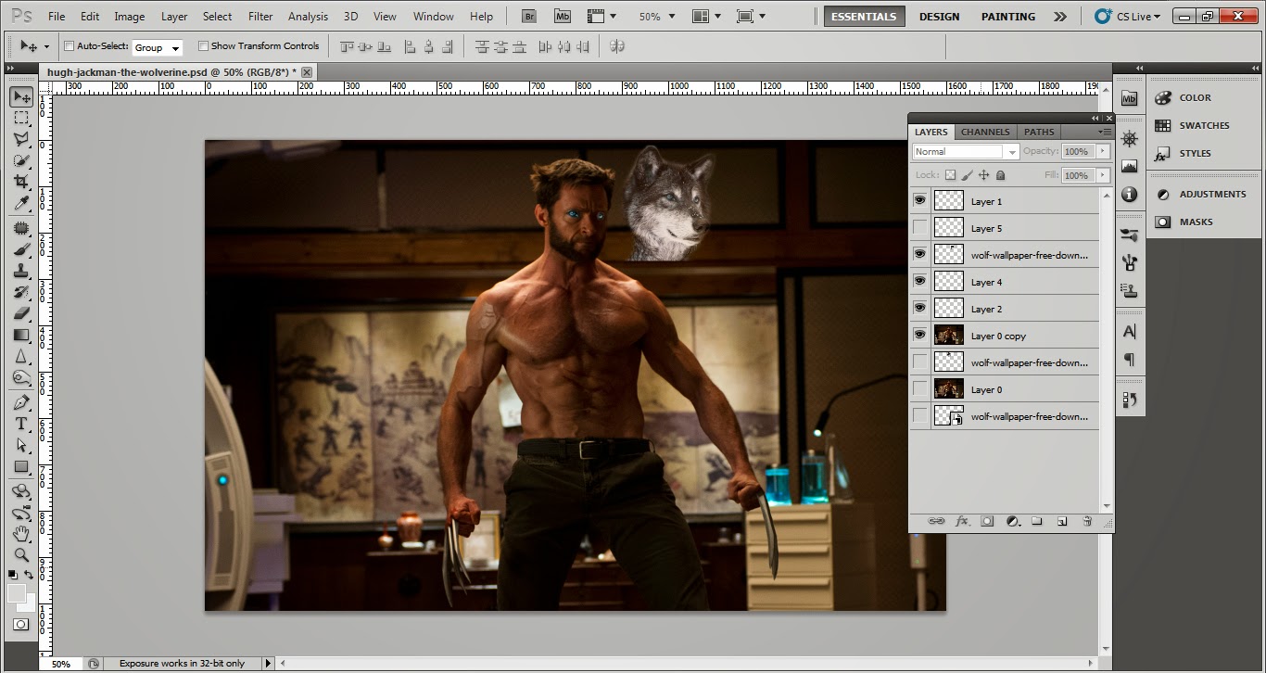Viewport: 1266px width, 673px height.
Task: Open the Filter menu
Action: 260,16
